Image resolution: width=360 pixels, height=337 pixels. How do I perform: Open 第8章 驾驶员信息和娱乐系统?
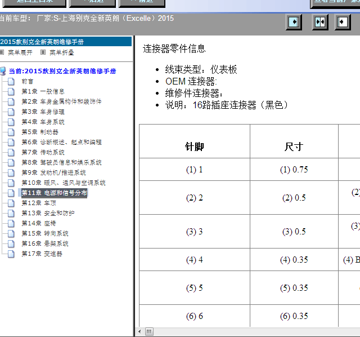(61, 162)
